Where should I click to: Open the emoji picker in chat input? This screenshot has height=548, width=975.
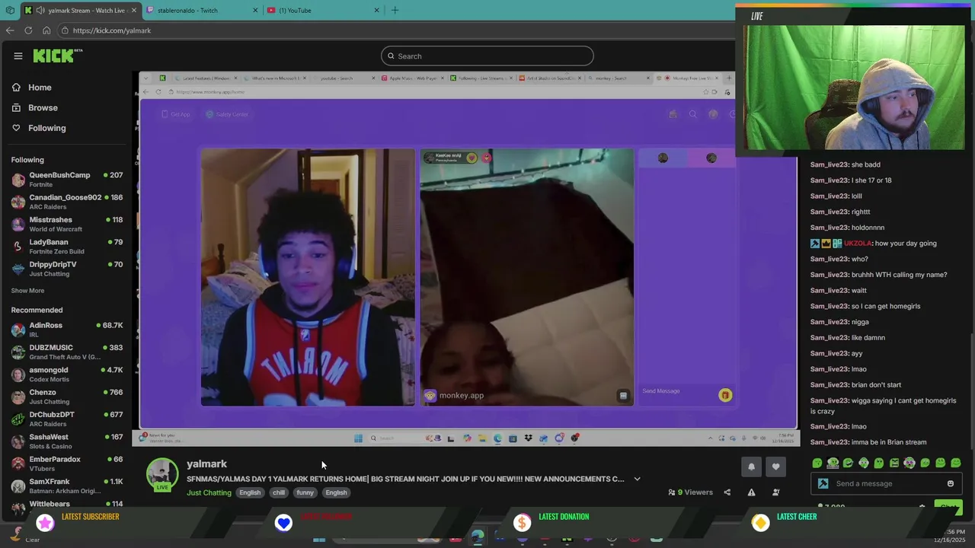950,483
